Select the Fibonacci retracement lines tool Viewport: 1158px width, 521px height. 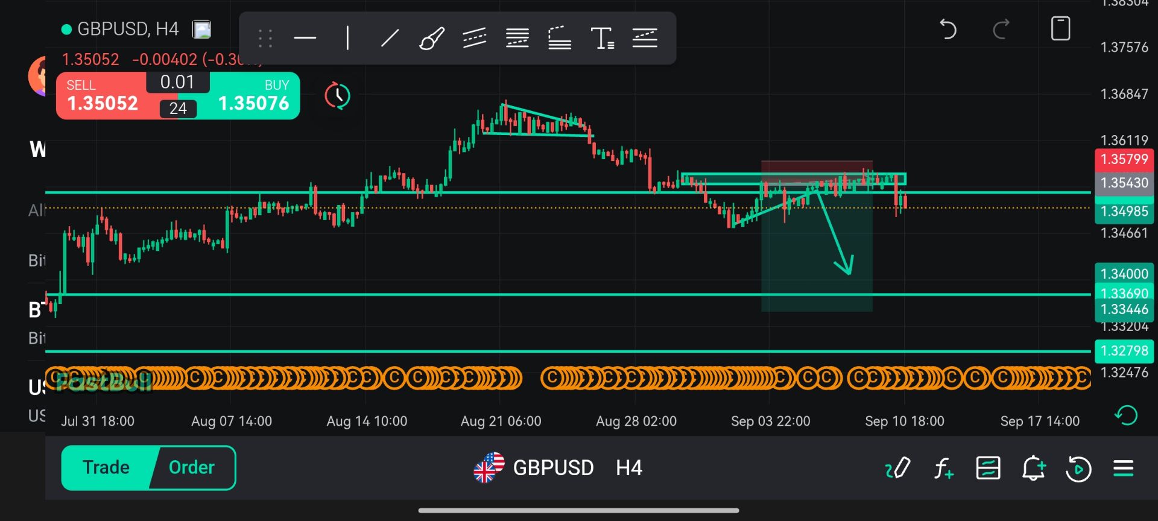(517, 38)
